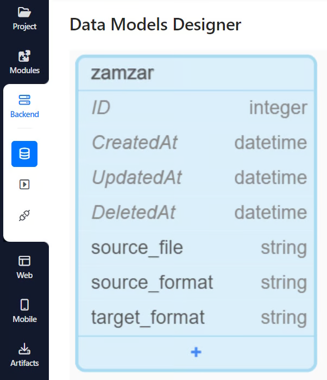
Task: Open the Project folder icon
Action: click(24, 12)
